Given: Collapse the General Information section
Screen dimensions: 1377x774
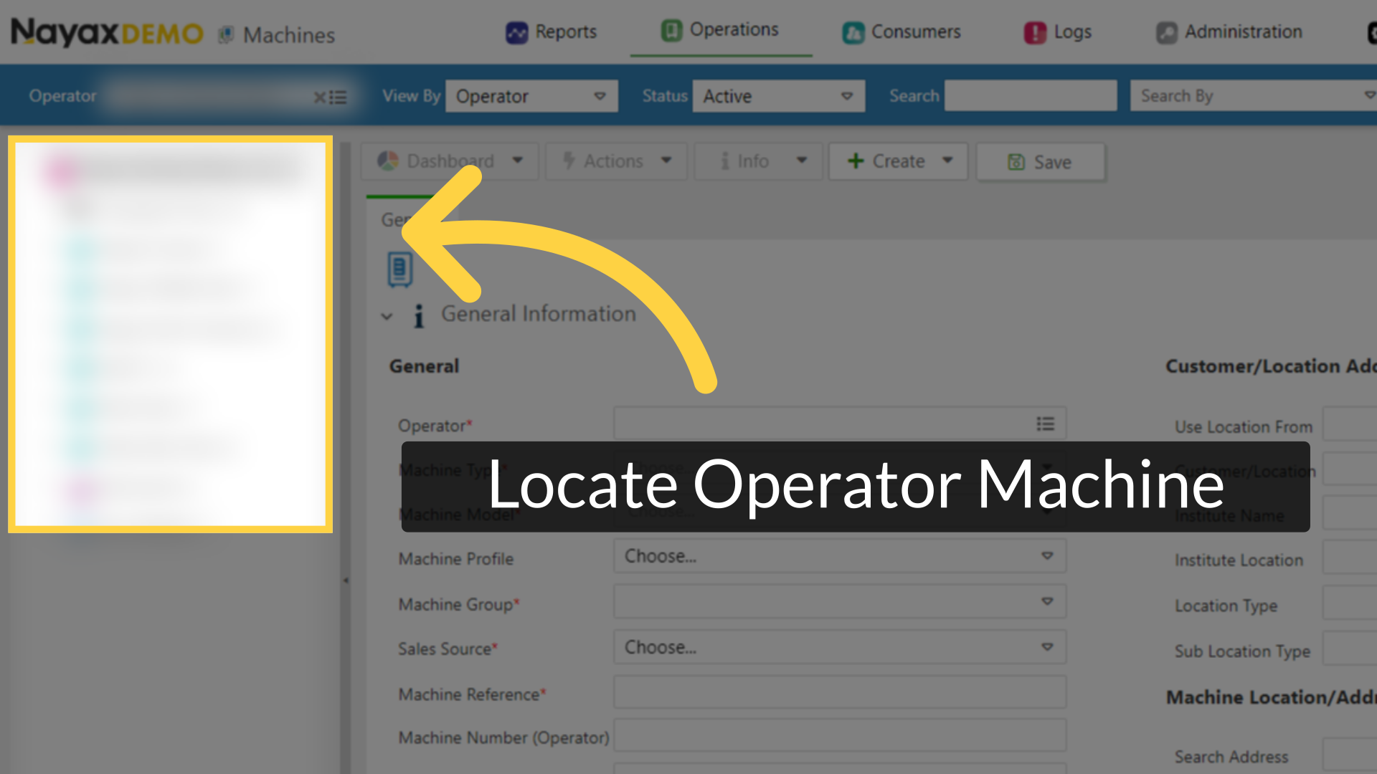Looking at the screenshot, I should [x=387, y=315].
